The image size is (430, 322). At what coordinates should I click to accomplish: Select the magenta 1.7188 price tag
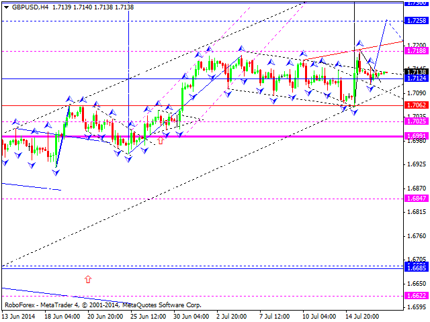(x=417, y=51)
